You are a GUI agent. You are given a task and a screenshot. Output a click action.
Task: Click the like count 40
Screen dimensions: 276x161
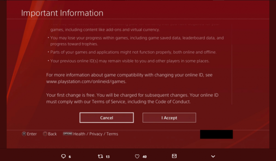coord(145,157)
